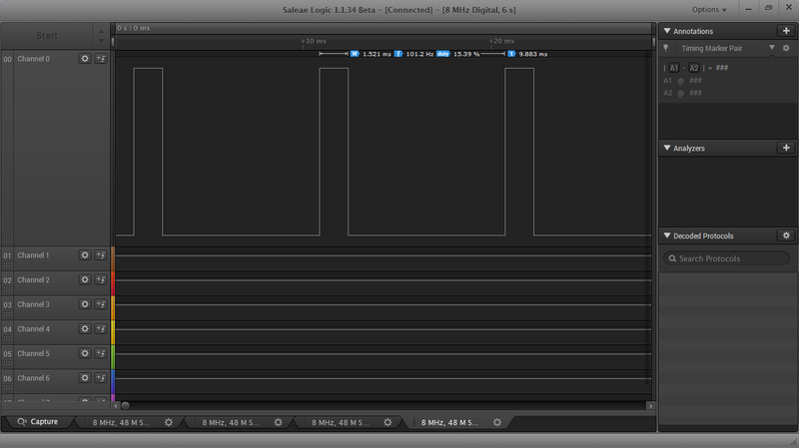Set trigger on Channel 4
Screen dimensions: 799x448
pyautogui.click(x=101, y=329)
